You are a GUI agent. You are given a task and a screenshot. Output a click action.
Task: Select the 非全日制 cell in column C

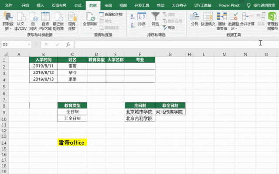coord(72,118)
